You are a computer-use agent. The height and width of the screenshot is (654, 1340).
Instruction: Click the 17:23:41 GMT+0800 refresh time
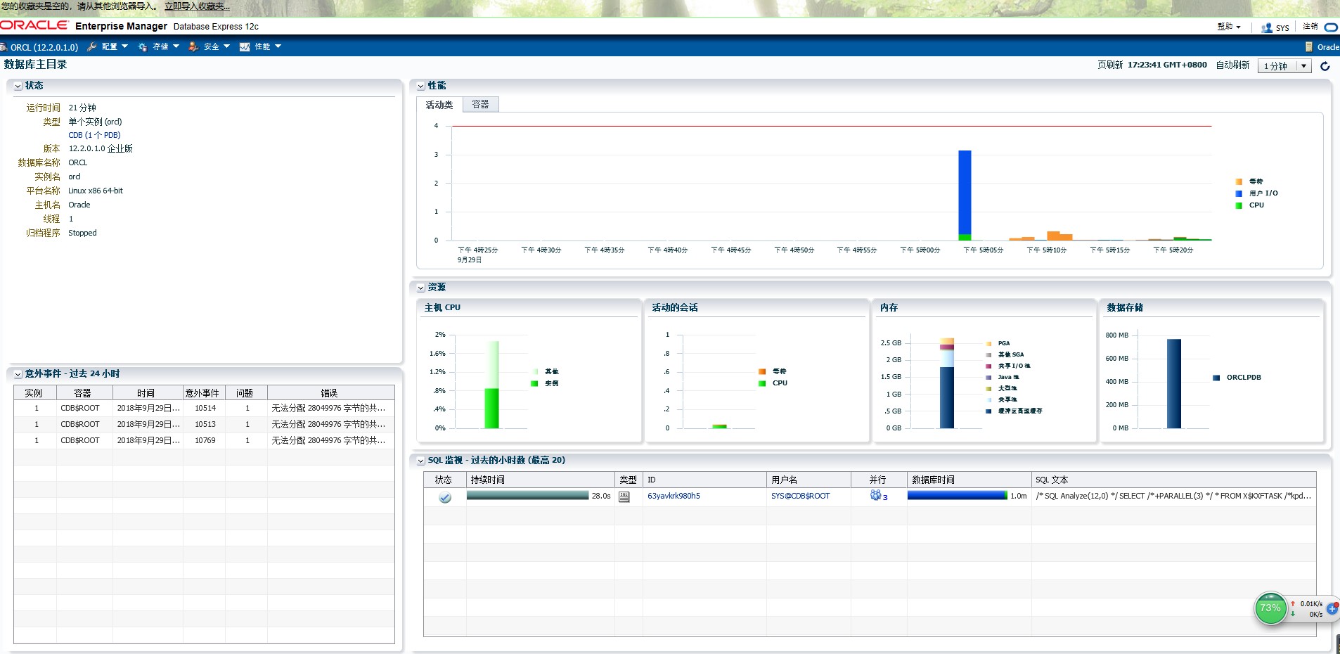tap(1167, 65)
